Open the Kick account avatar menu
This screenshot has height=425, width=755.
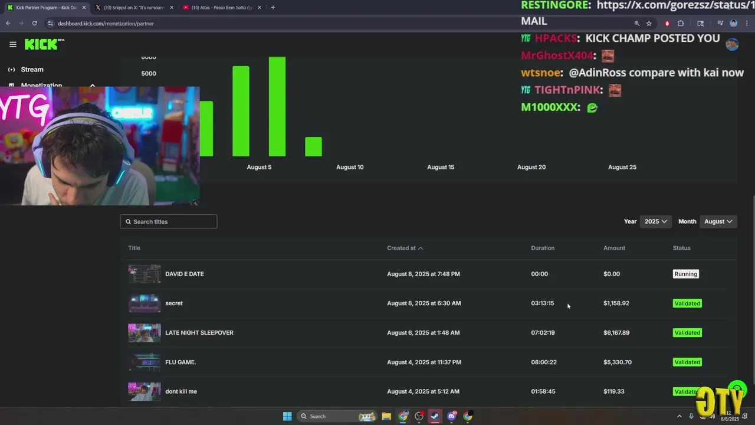coord(732,44)
